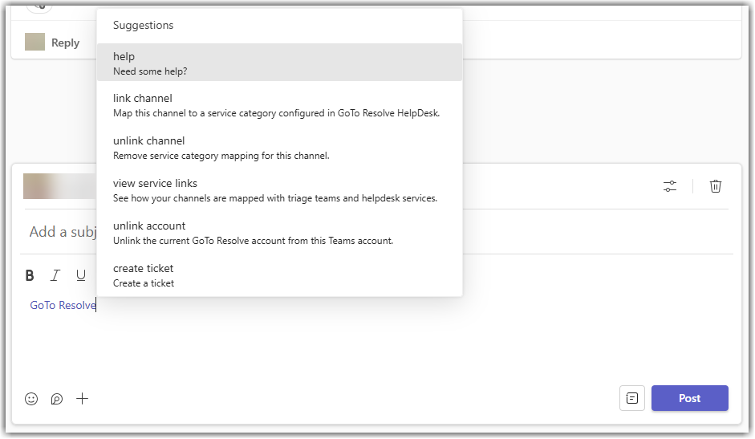Click the GoTo Resolve mention text
The height and width of the screenshot is (439, 755).
pos(62,305)
